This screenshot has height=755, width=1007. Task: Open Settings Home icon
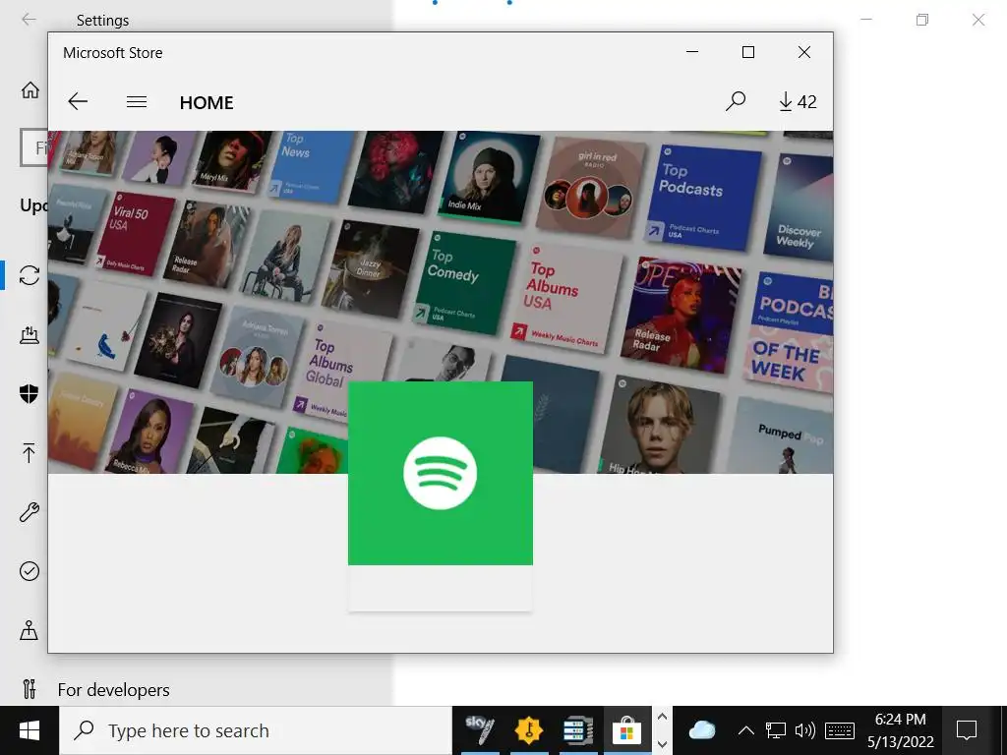pyautogui.click(x=30, y=89)
